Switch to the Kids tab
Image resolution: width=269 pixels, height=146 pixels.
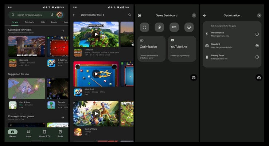coord(43,22)
